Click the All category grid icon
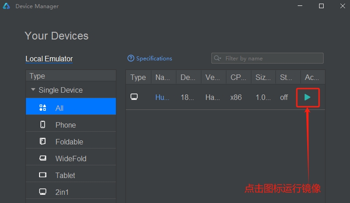The height and width of the screenshot is (203, 350). click(43, 108)
